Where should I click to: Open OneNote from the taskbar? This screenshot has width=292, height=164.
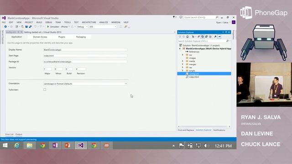coord(55,145)
